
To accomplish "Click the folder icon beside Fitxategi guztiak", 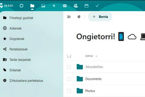I will click(5, 18).
